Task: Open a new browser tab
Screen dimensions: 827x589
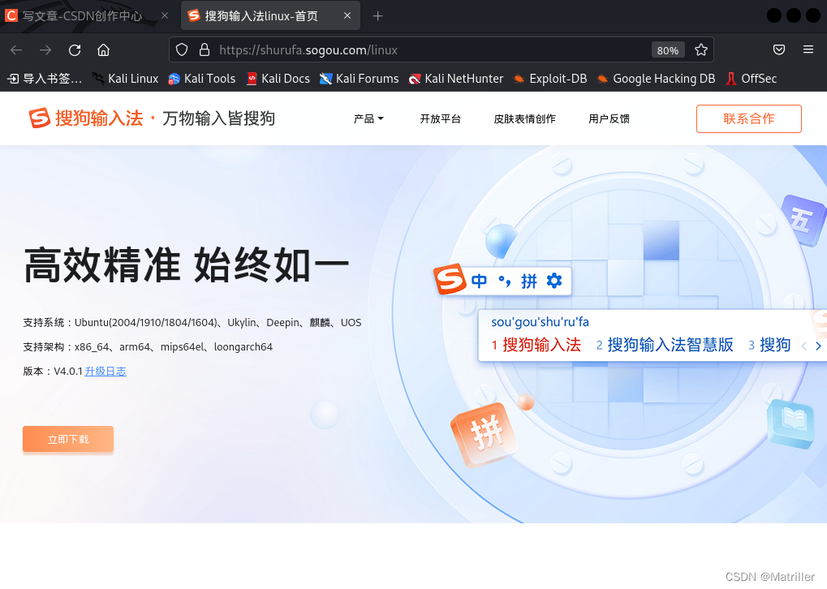Action: (x=377, y=15)
